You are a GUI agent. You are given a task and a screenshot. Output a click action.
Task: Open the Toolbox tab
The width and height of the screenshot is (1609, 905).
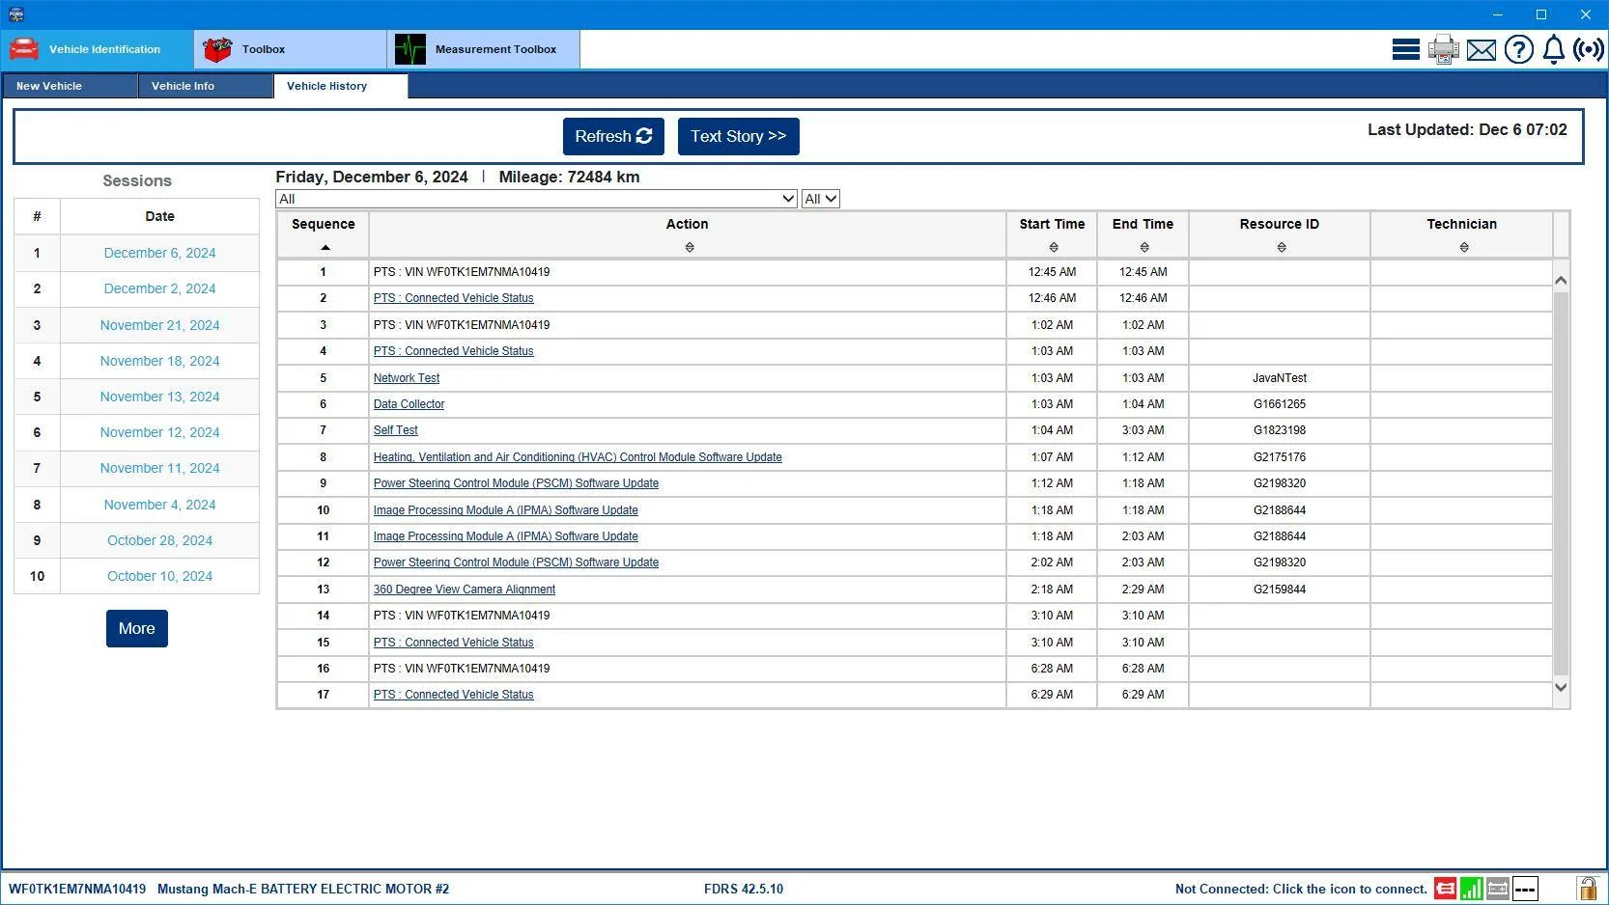click(291, 49)
